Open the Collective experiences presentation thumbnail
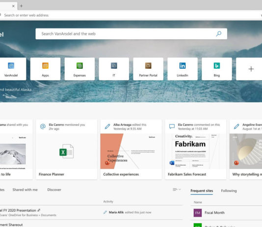262x227 pixels. (x=131, y=151)
